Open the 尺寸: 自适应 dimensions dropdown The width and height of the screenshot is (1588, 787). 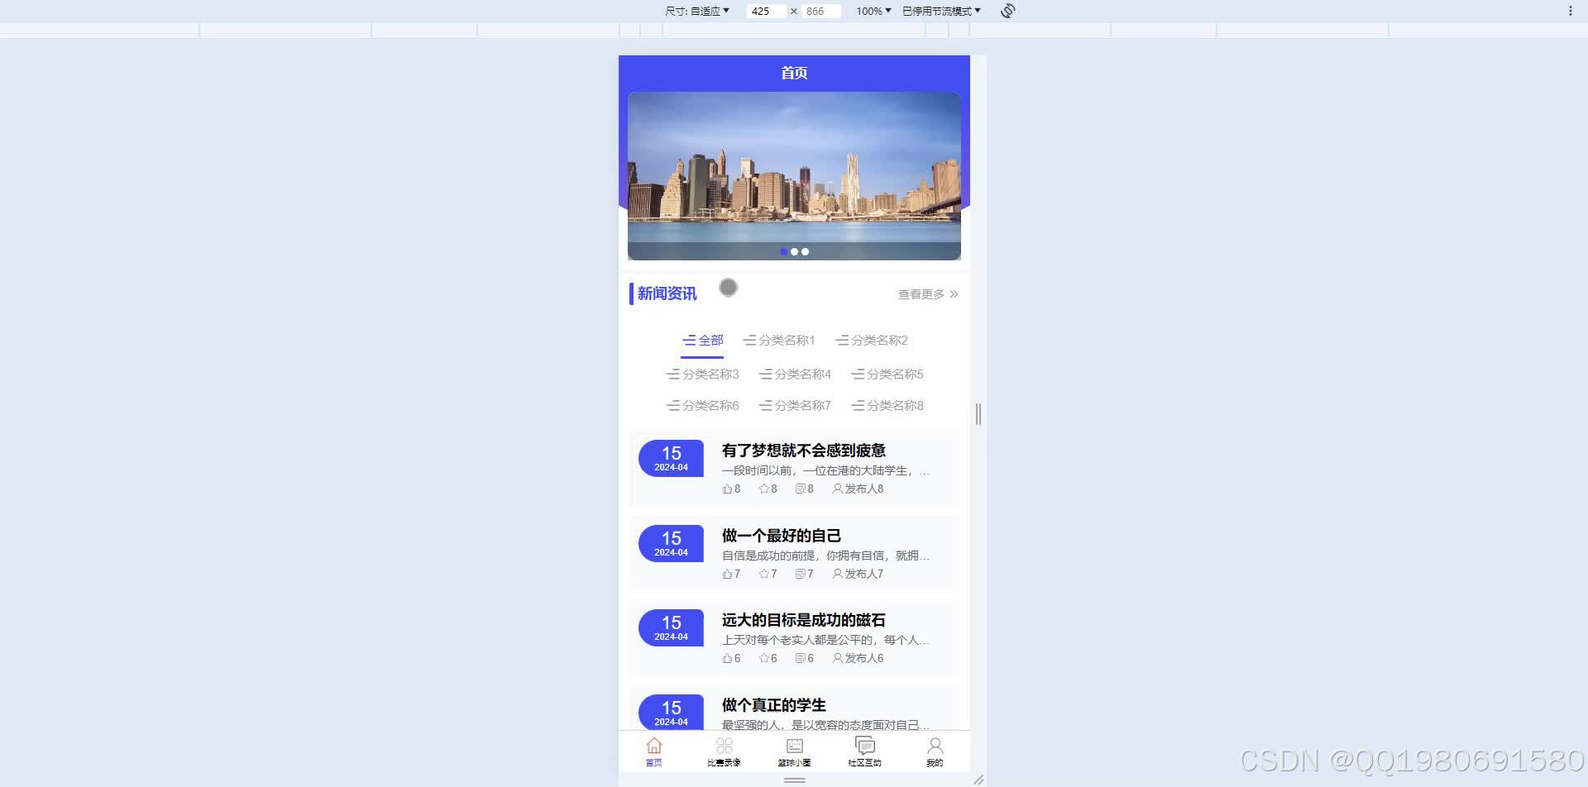coord(697,11)
